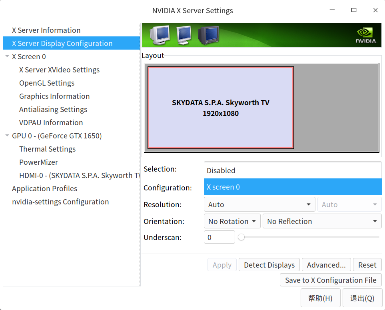Collapse the GPU 0 GeForce GTX 1650 node
This screenshot has width=385, height=310.
7,136
